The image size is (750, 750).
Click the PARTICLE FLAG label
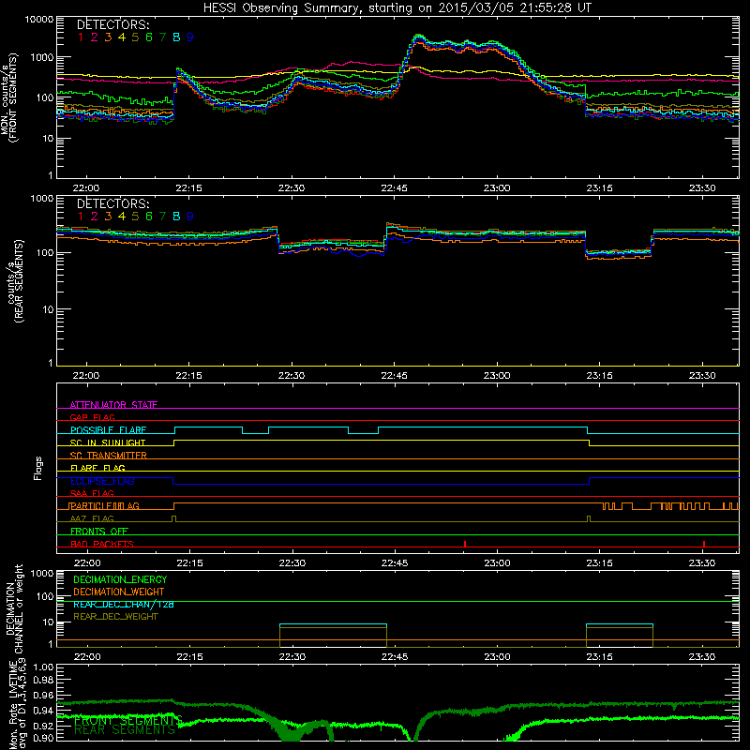104,506
